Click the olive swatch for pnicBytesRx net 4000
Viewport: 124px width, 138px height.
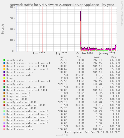coord(4,102)
